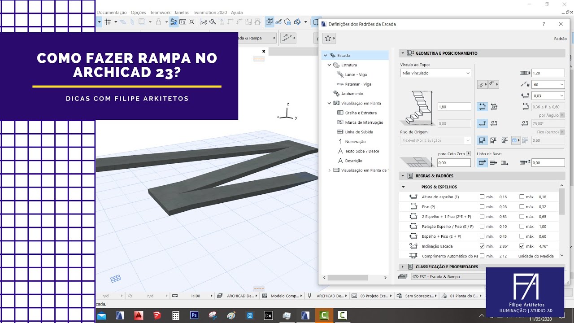Select locked going calculation icon

pos(494,107)
